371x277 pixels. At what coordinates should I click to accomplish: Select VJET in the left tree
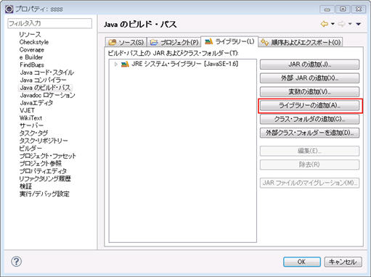[27, 110]
